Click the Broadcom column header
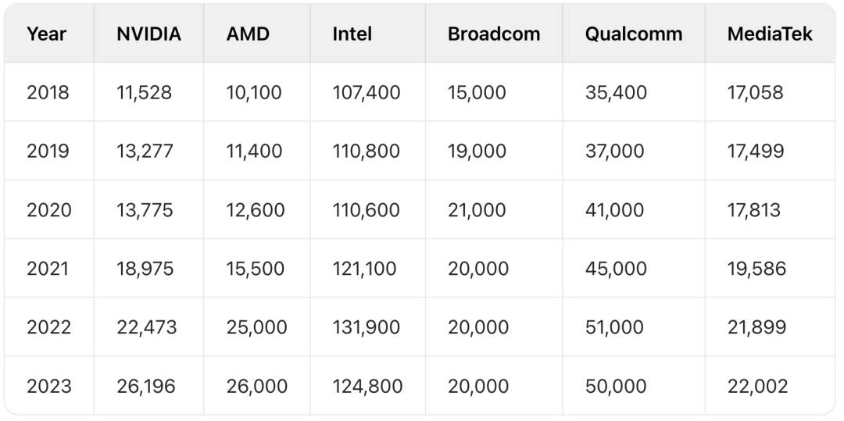 tap(494, 34)
